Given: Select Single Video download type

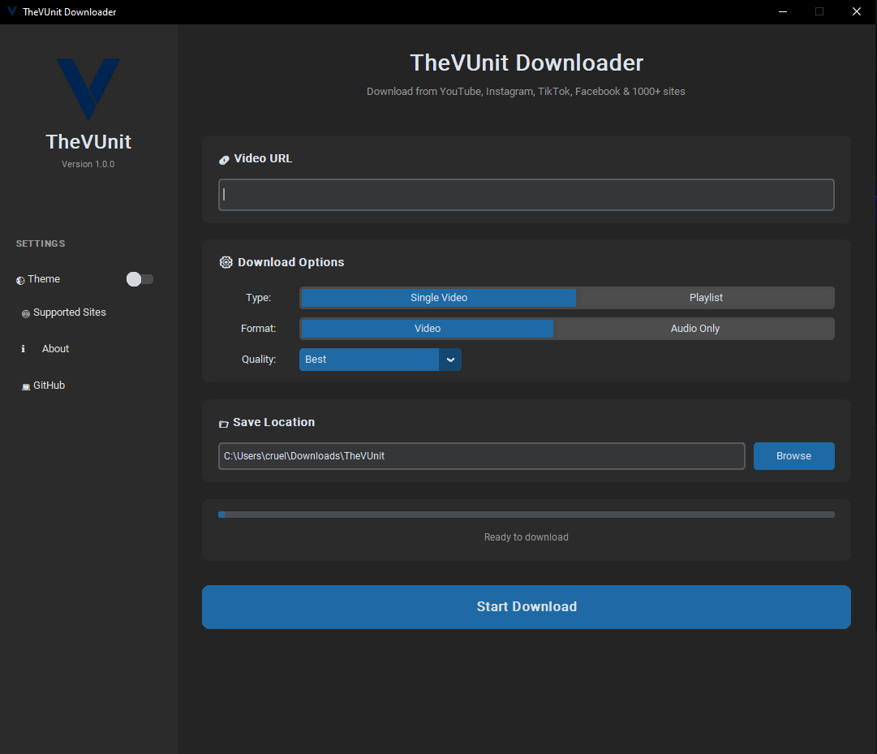Looking at the screenshot, I should [438, 298].
